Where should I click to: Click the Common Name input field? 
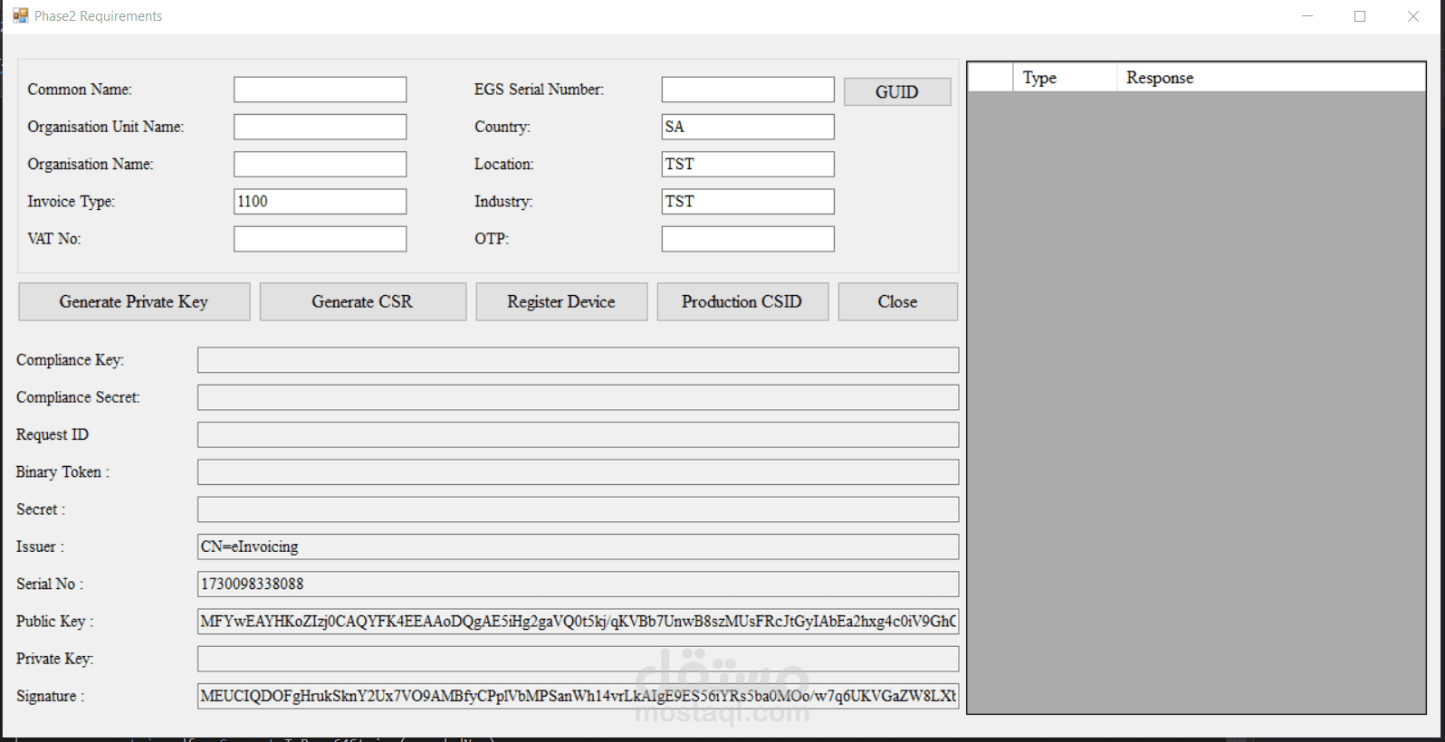[x=320, y=90]
